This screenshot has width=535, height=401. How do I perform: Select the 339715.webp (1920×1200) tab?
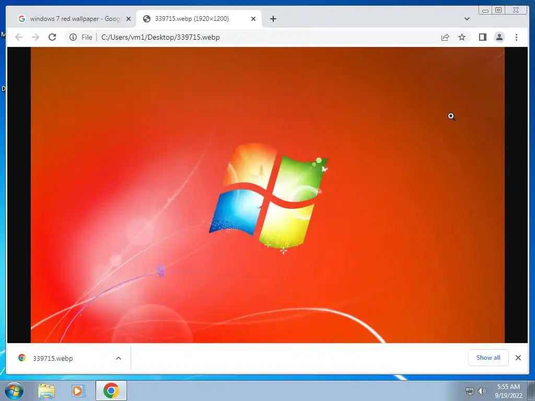point(199,19)
